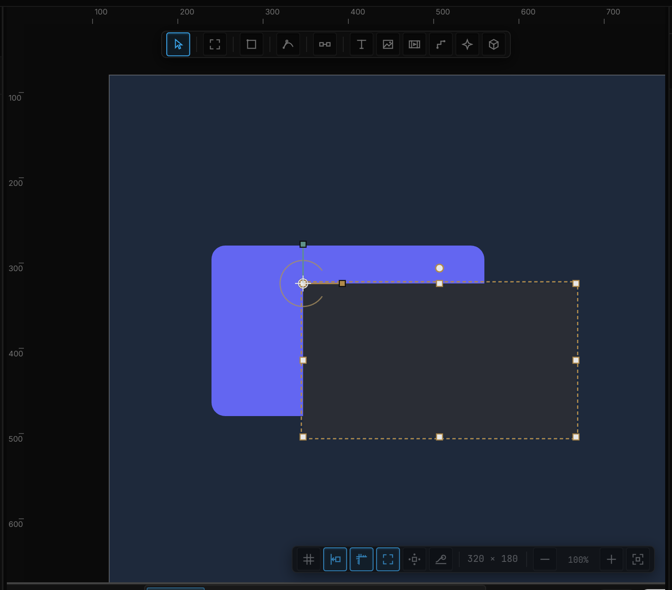Image resolution: width=672 pixels, height=590 pixels.
Task: Click the bottom-middle edge selection handle
Action: [x=440, y=437]
